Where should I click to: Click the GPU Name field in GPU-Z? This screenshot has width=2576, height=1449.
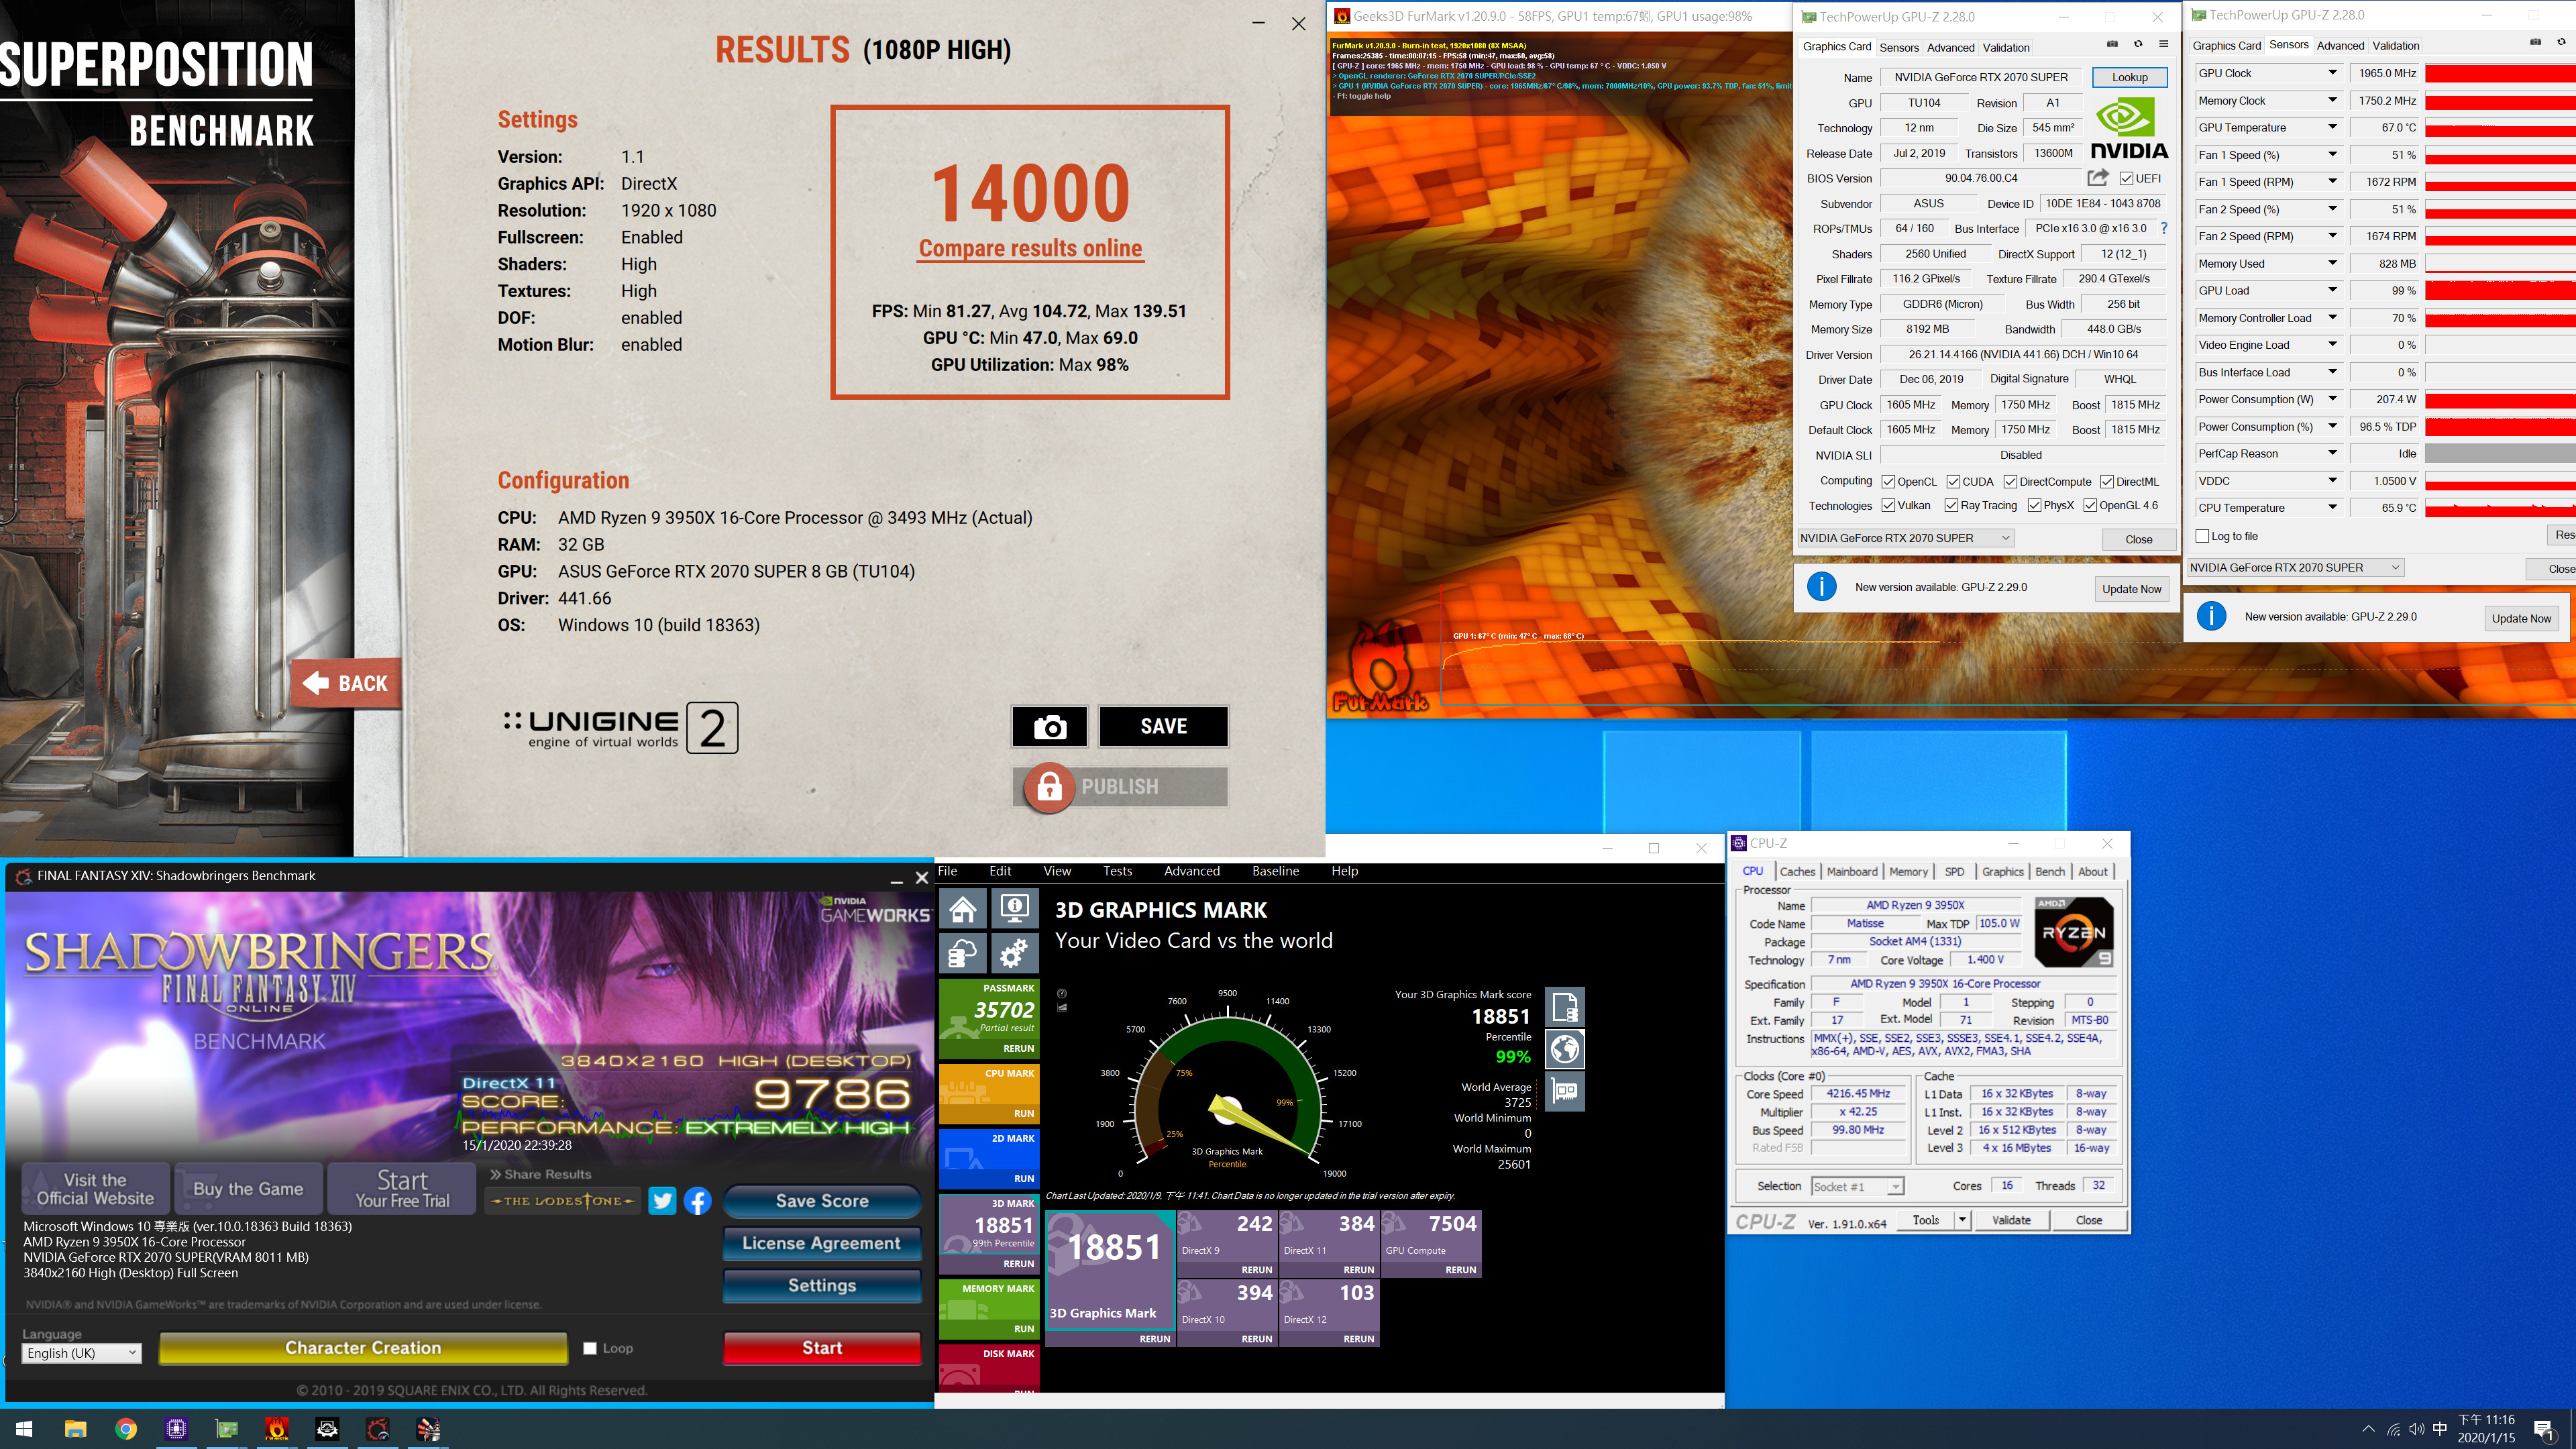(1980, 77)
